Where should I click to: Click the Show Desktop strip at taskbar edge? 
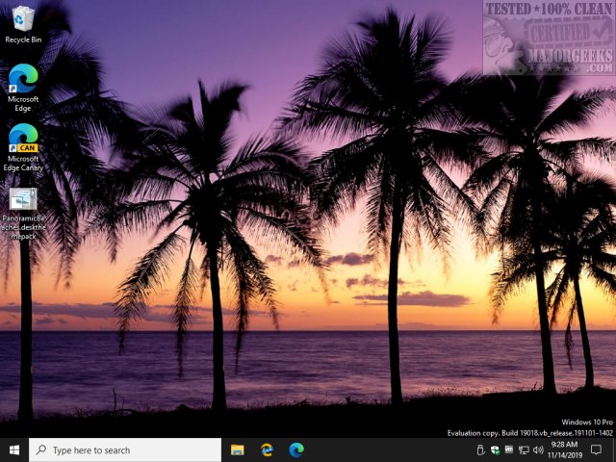point(613,449)
